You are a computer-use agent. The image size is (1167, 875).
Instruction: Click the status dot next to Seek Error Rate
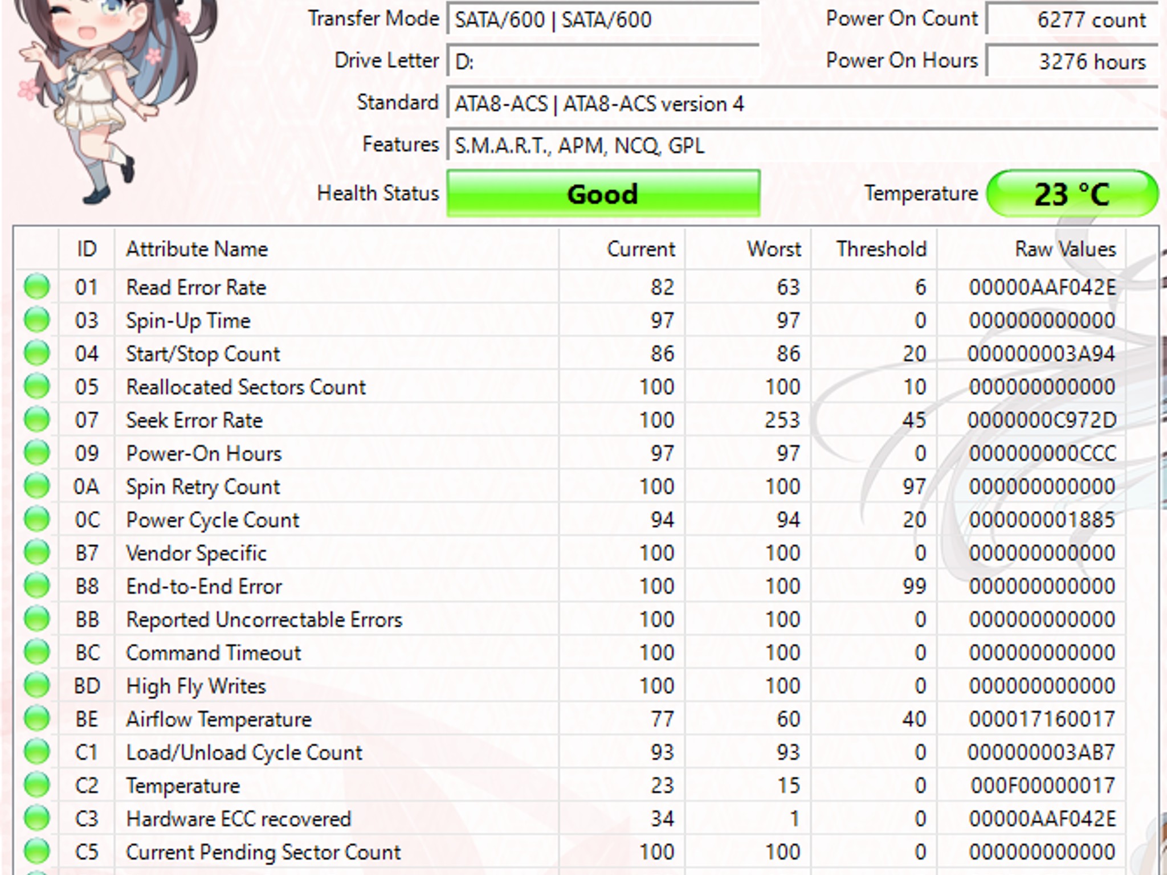pos(37,419)
